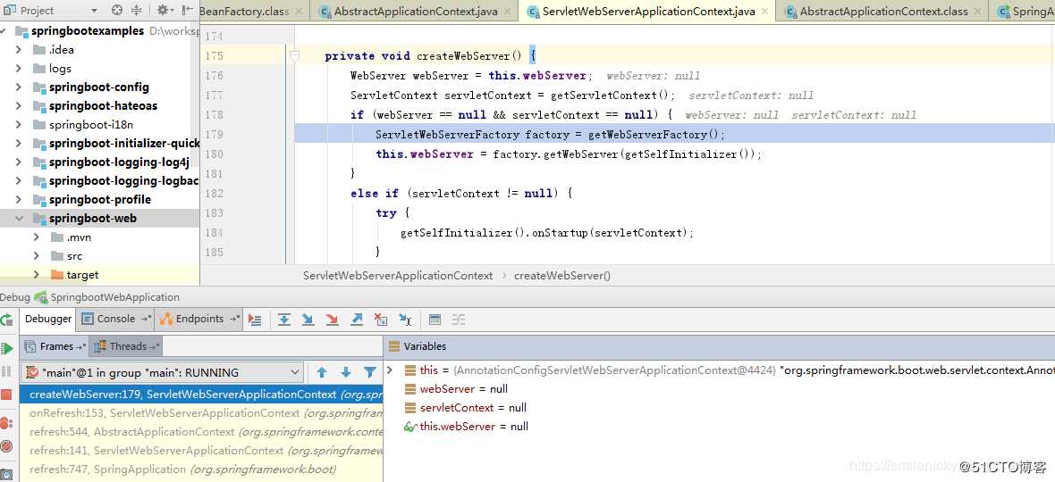Open the Console tab

115,319
